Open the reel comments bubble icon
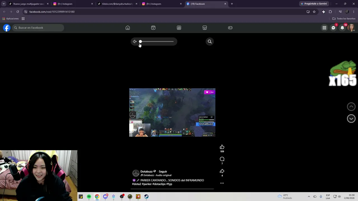Image resolution: width=358 pixels, height=201 pixels. click(x=222, y=159)
